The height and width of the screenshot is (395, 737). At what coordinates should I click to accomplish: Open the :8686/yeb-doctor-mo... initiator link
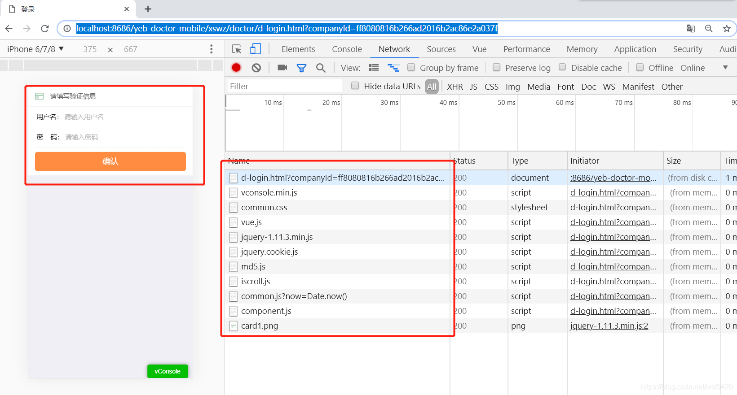coord(613,178)
